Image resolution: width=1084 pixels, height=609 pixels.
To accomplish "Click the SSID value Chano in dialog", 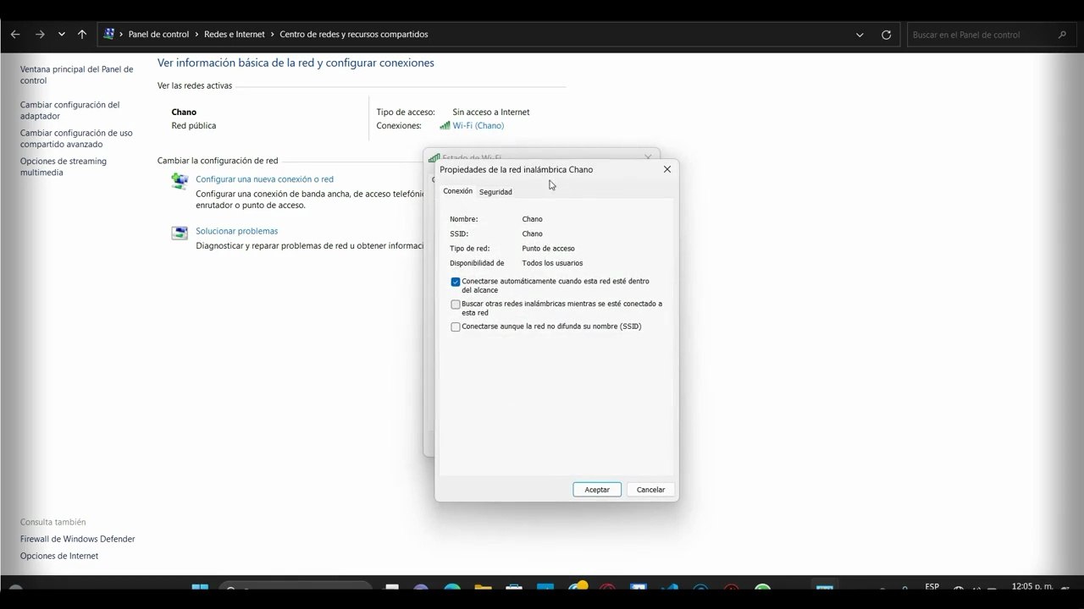I will point(533,233).
